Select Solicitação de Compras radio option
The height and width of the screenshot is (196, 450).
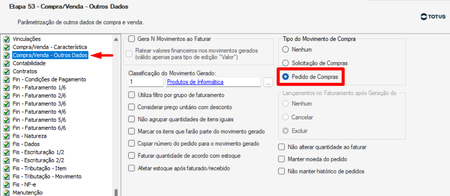click(x=285, y=63)
